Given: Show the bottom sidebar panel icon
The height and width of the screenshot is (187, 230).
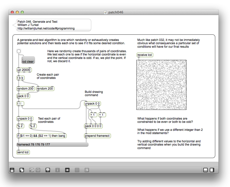Looking at the screenshot, I should [x=205, y=170].
